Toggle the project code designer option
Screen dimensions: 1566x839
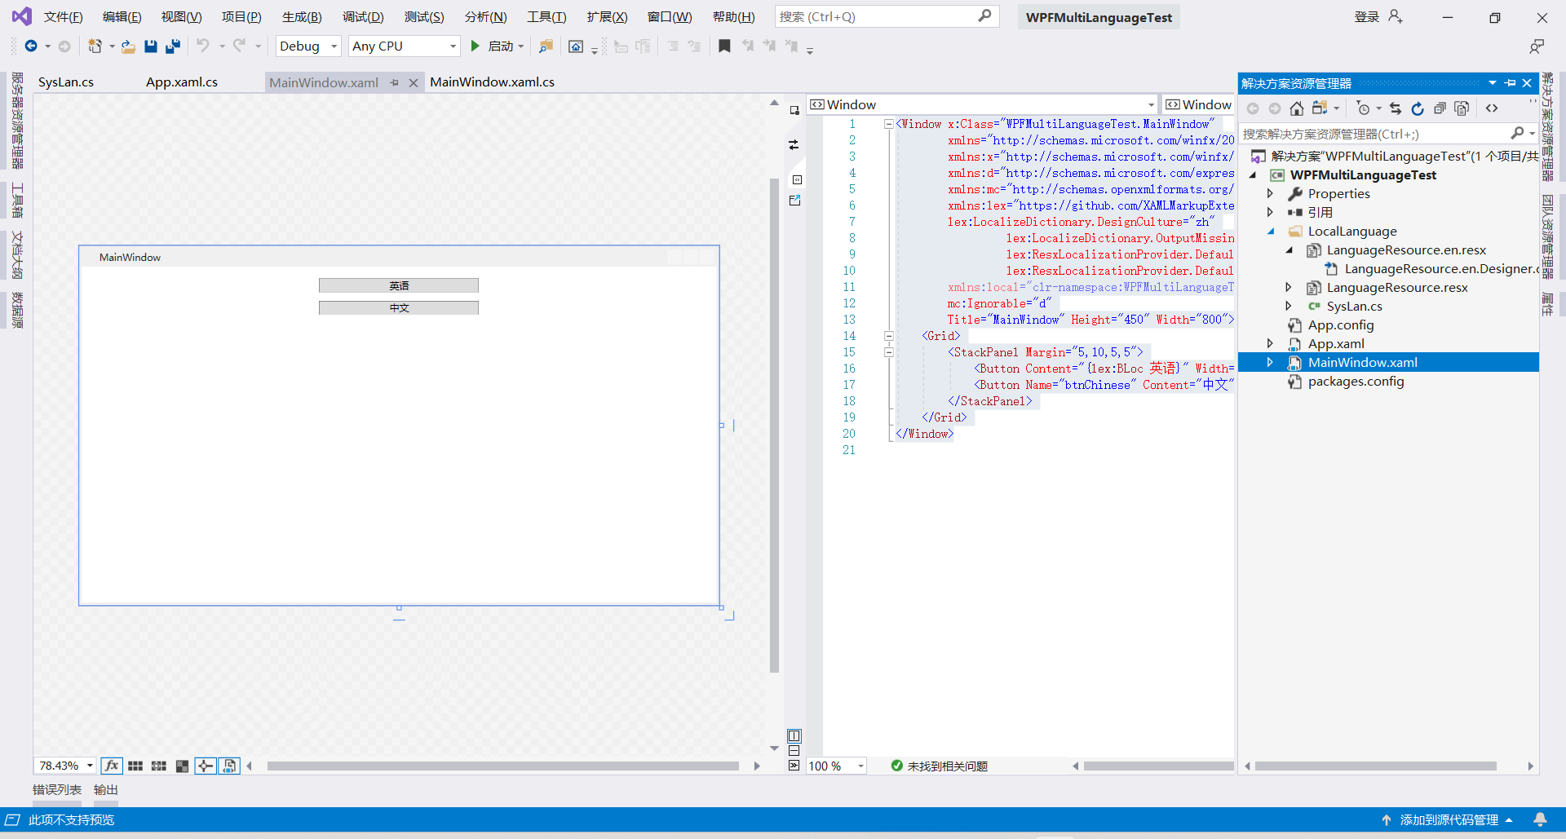coord(229,766)
